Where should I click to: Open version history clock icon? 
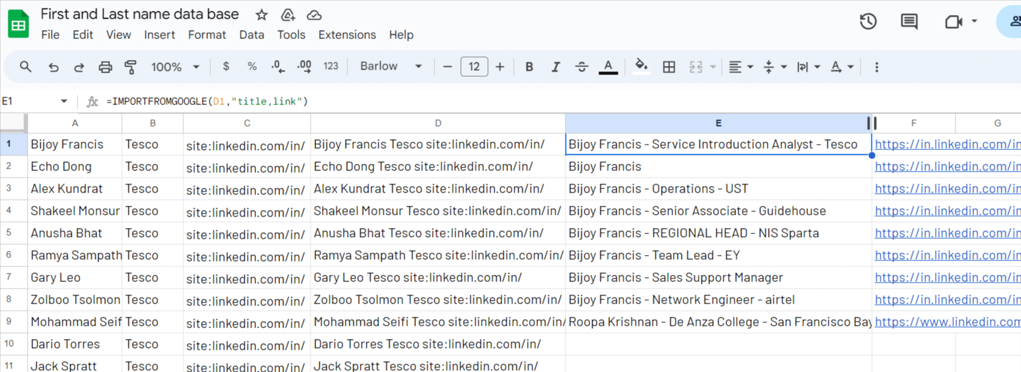pyautogui.click(x=868, y=22)
